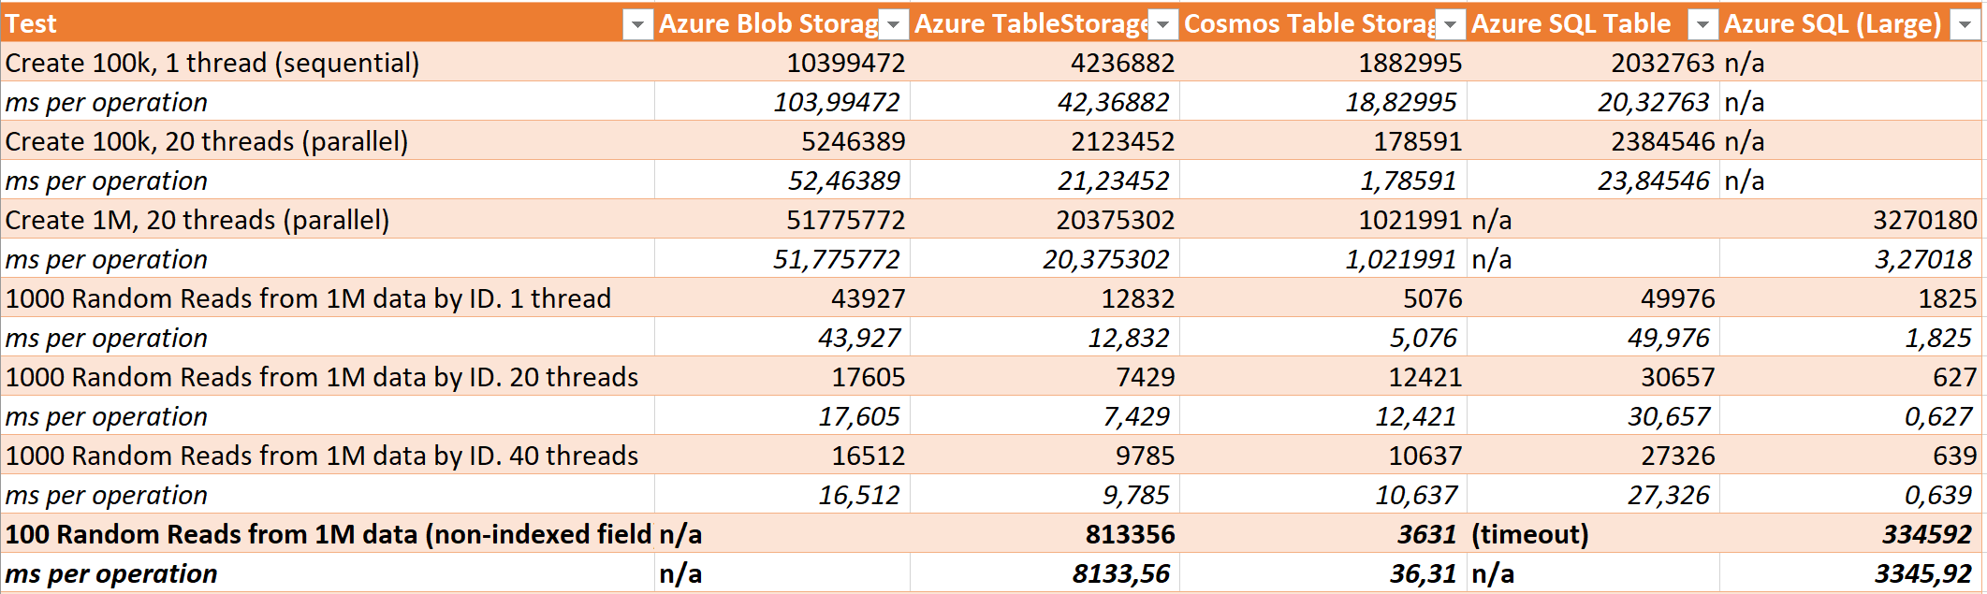The width and height of the screenshot is (1987, 594).
Task: Expand the Azure TableStorage filter arrow
Action: 1162,24
